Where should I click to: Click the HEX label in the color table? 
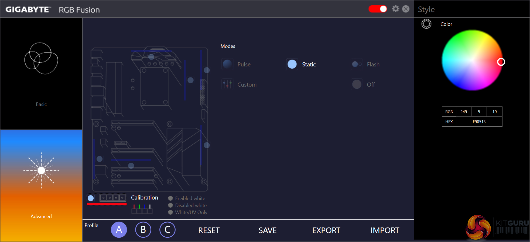tap(449, 122)
